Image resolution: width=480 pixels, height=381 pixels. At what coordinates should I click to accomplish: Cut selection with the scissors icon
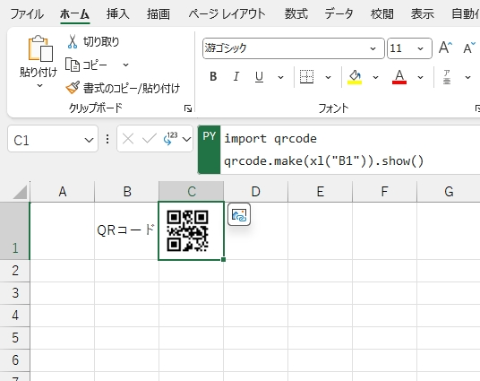click(73, 42)
